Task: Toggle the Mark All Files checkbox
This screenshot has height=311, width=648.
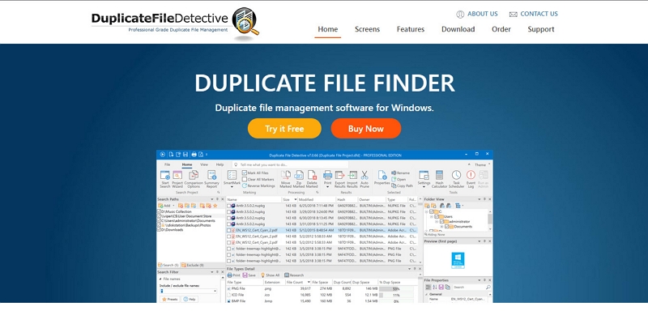Action: [x=245, y=173]
